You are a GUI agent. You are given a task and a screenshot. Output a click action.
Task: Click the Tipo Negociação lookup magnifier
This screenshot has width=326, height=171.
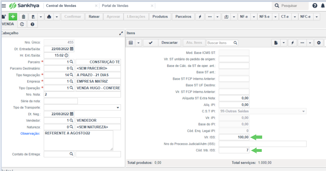(71, 75)
